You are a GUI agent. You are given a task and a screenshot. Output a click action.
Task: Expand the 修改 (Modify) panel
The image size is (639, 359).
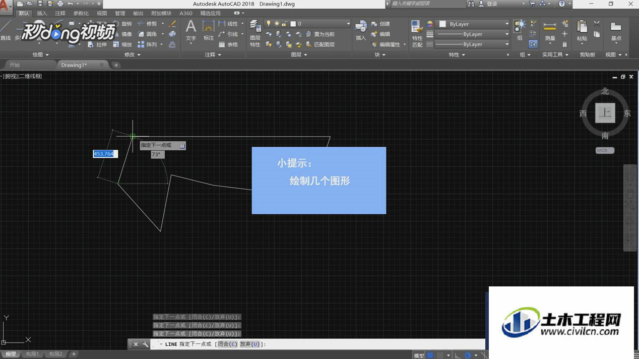click(x=133, y=54)
